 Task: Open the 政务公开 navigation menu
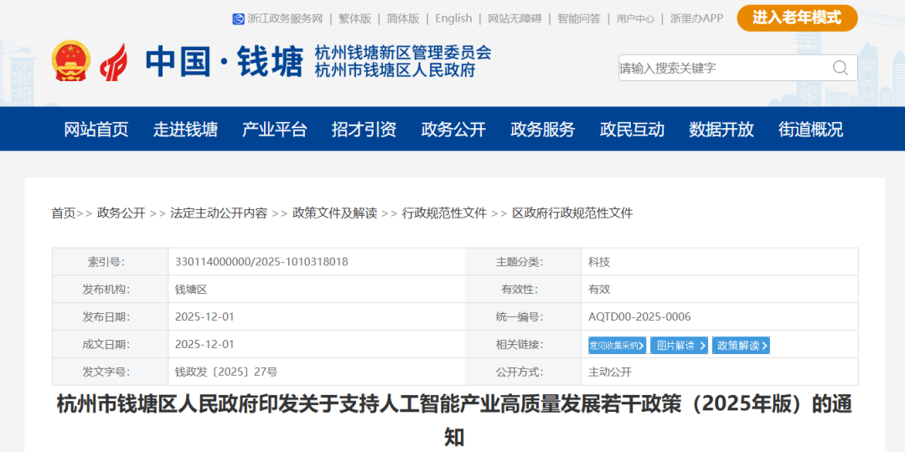[x=453, y=130]
